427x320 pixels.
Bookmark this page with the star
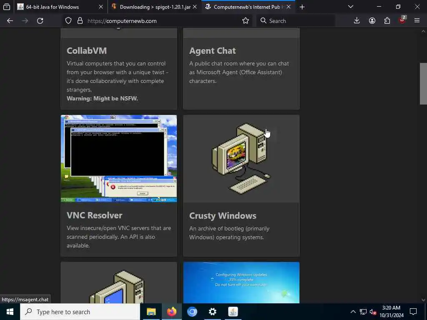[245, 21]
